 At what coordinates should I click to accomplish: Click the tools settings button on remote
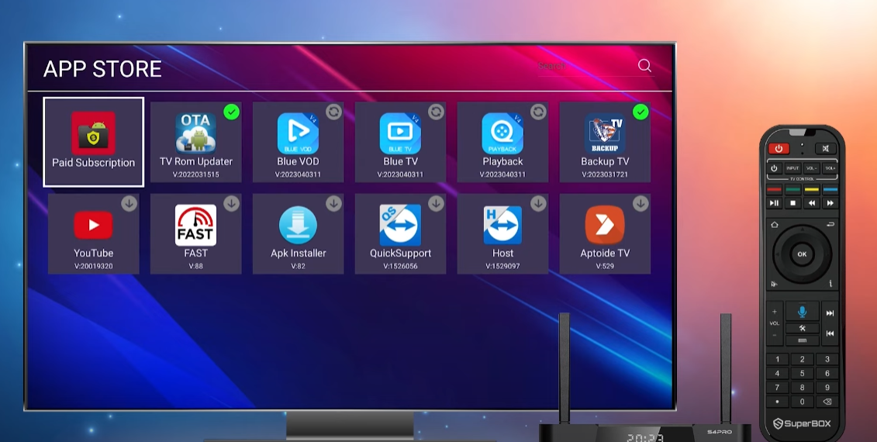pos(802,329)
